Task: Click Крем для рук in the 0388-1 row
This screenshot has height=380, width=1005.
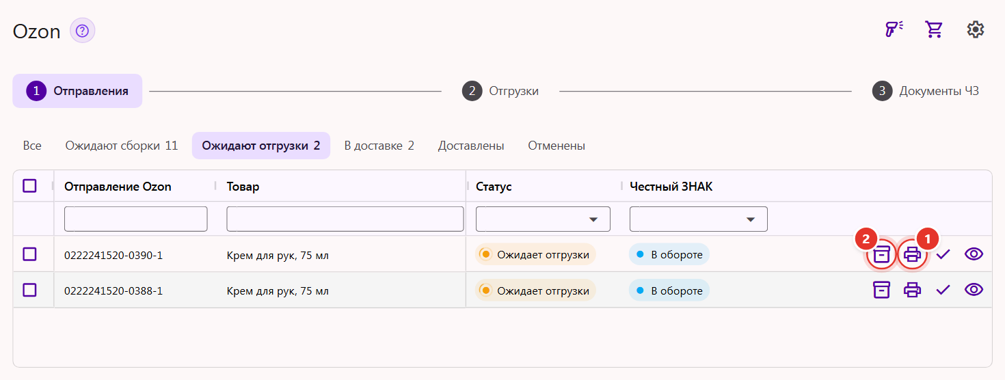Action: (278, 291)
